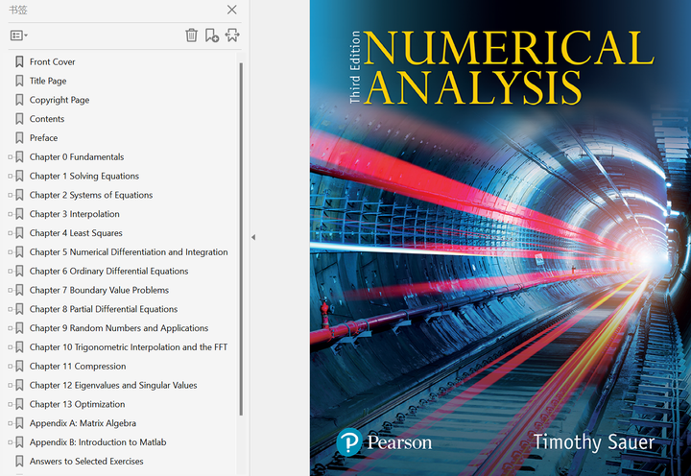This screenshot has height=476, width=691.
Task: Jump to Chapter 9 Random Numbers and Applications
Action: pyautogui.click(x=118, y=328)
